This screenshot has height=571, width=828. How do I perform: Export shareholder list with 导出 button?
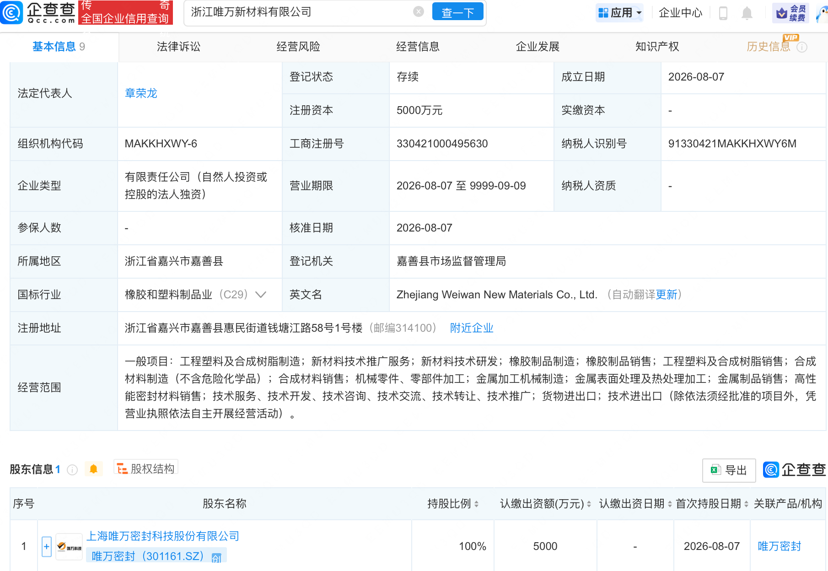pyautogui.click(x=729, y=470)
